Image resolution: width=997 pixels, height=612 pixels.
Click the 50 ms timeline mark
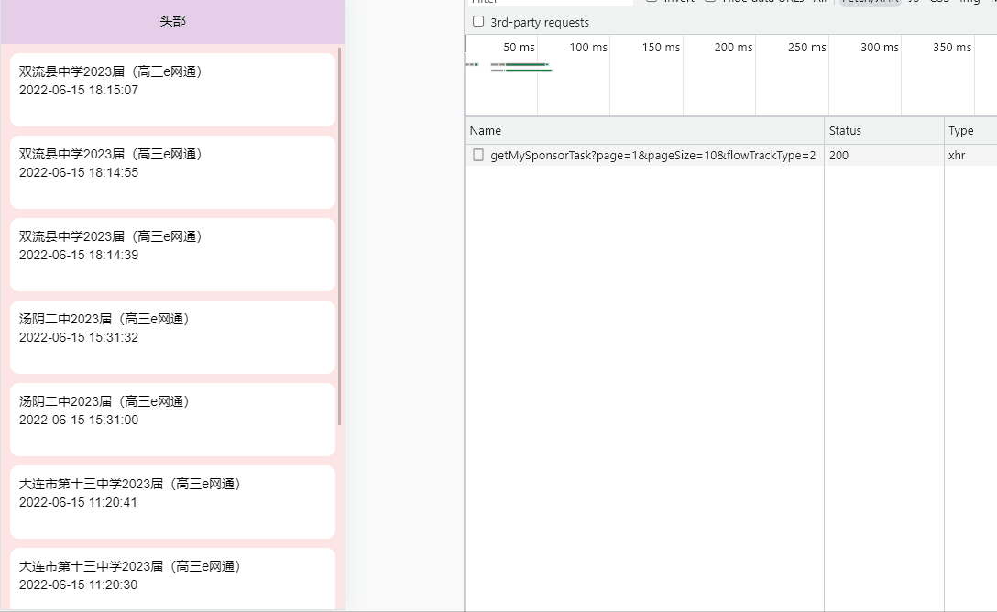[x=519, y=47]
